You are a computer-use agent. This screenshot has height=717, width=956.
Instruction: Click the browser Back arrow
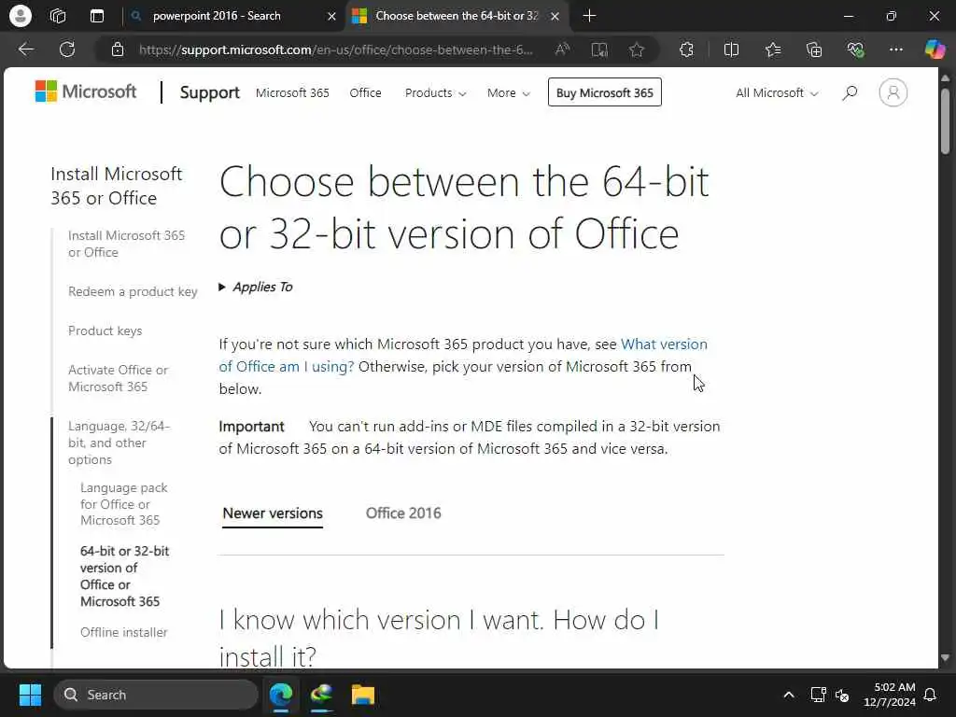click(25, 49)
